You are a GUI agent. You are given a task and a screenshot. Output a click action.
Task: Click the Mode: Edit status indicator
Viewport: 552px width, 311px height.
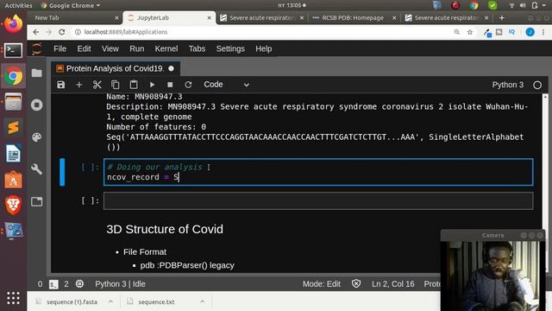point(322,284)
